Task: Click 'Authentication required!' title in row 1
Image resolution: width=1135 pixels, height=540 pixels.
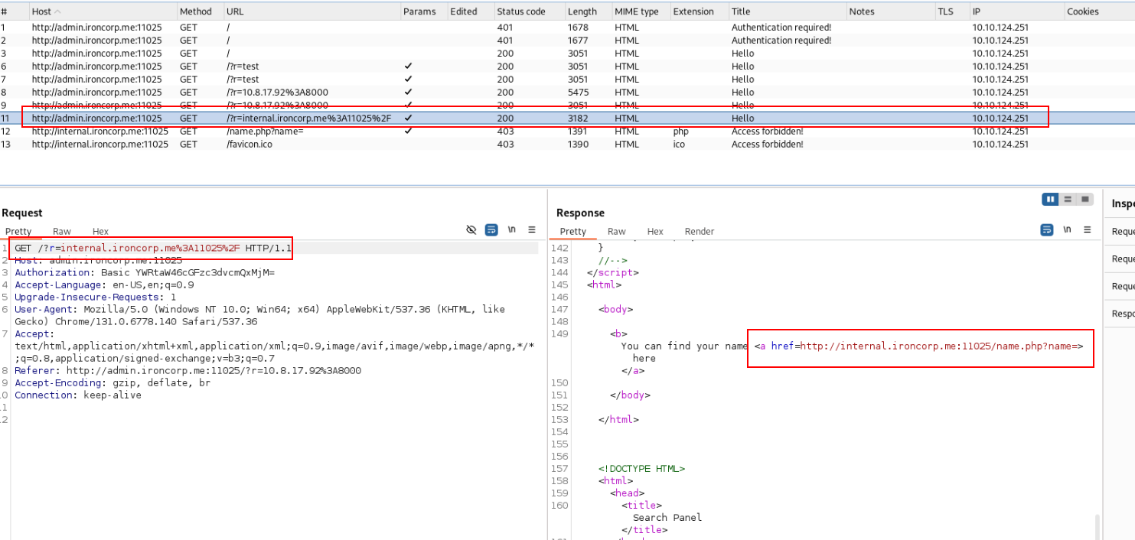Action: coord(781,27)
